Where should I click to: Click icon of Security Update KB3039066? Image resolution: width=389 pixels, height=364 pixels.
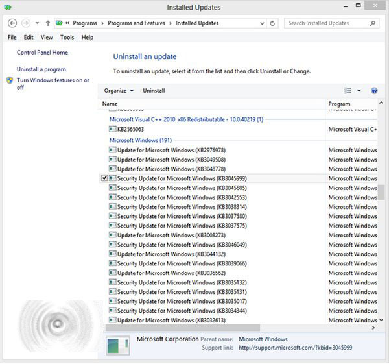[113, 263]
